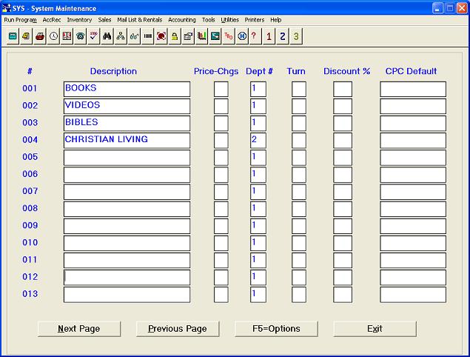Open the Sales menu
This screenshot has width=470, height=357.
click(104, 20)
